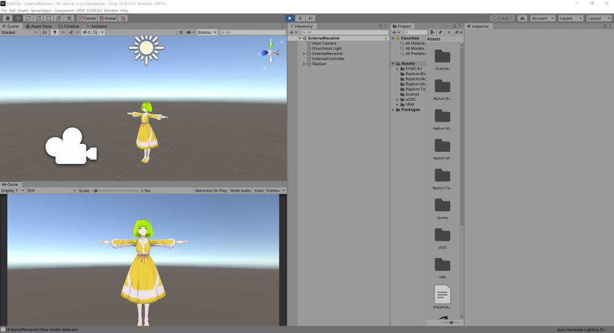
Task: Select Directional Light in Hierarchy
Action: (327, 49)
